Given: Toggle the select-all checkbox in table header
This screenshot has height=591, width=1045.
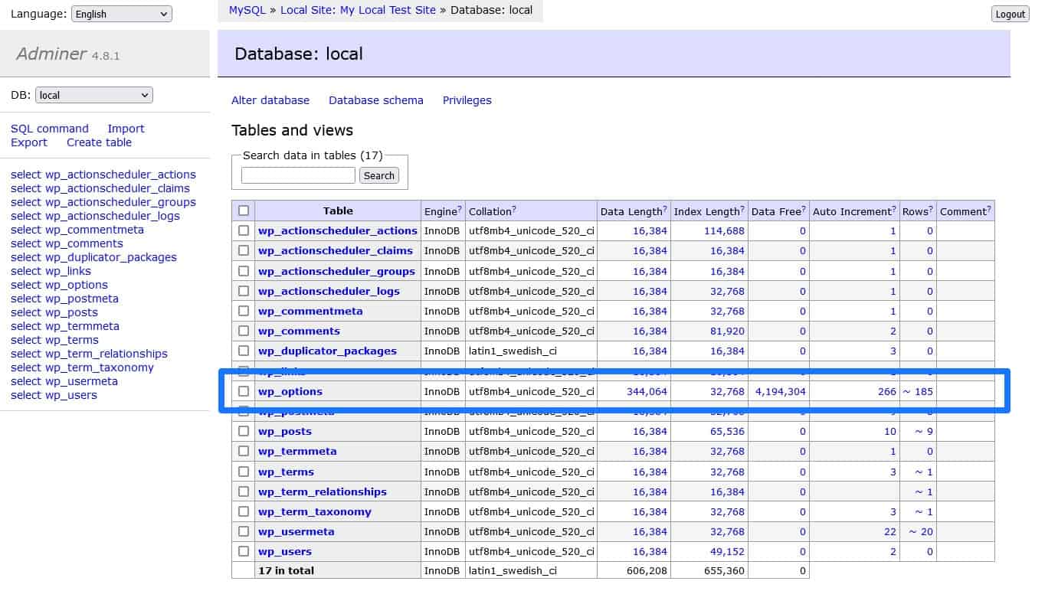Looking at the screenshot, I should 244,211.
